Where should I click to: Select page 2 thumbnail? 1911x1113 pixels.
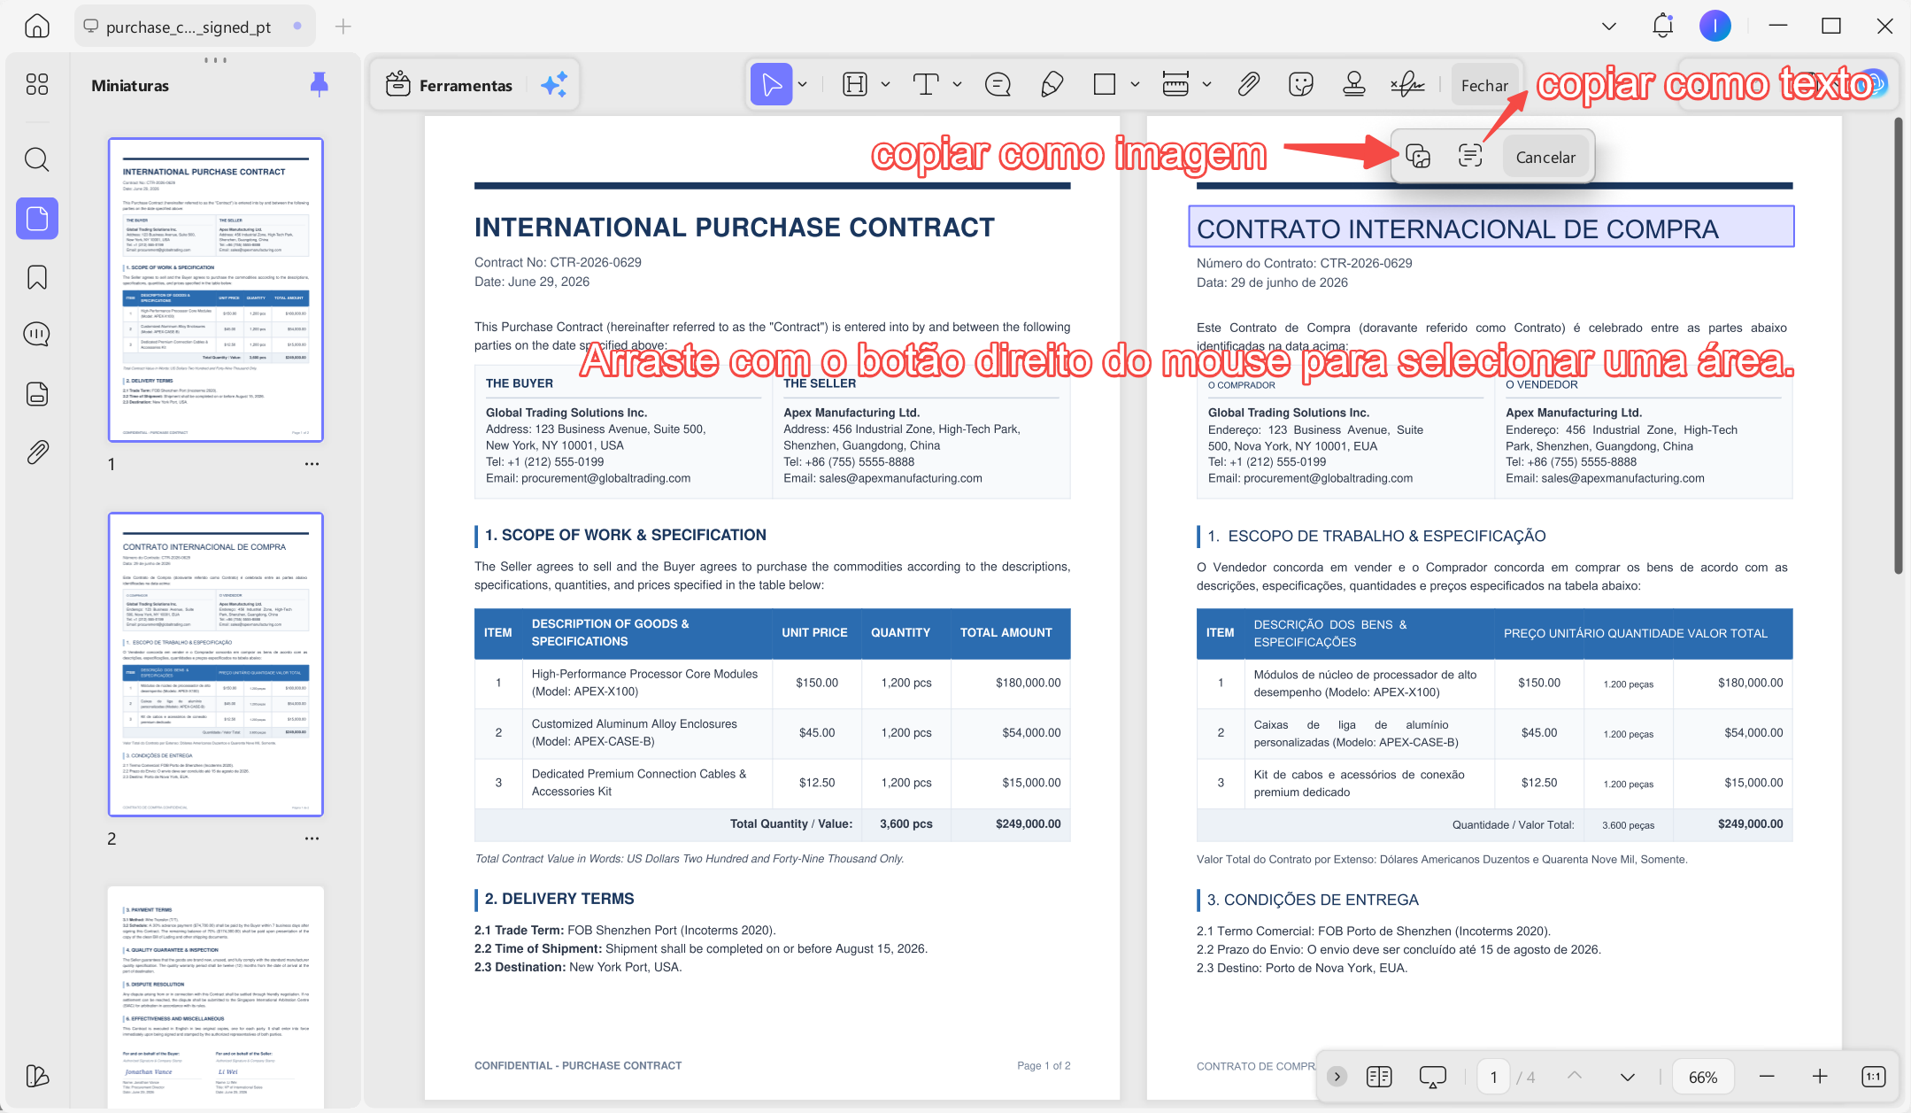point(216,664)
